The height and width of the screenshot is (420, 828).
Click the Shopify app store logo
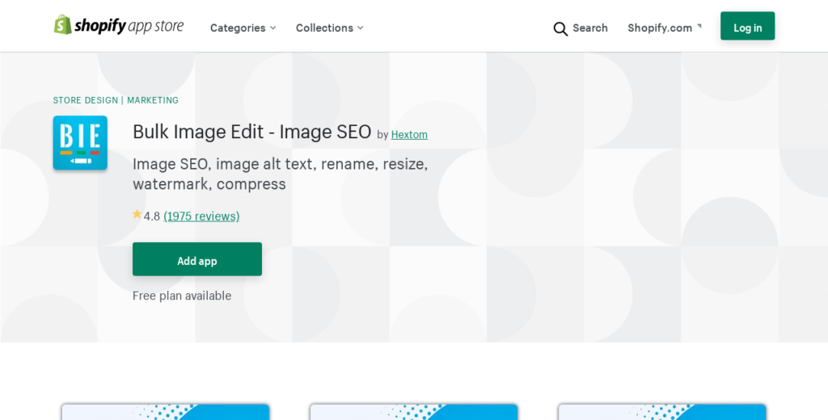click(119, 25)
